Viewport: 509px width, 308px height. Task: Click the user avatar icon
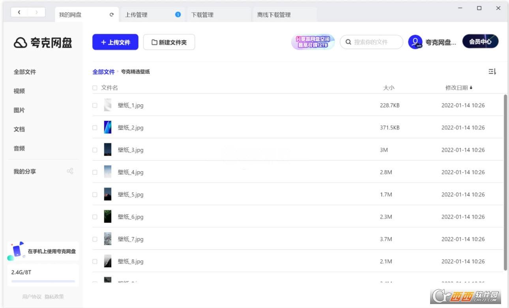point(415,42)
